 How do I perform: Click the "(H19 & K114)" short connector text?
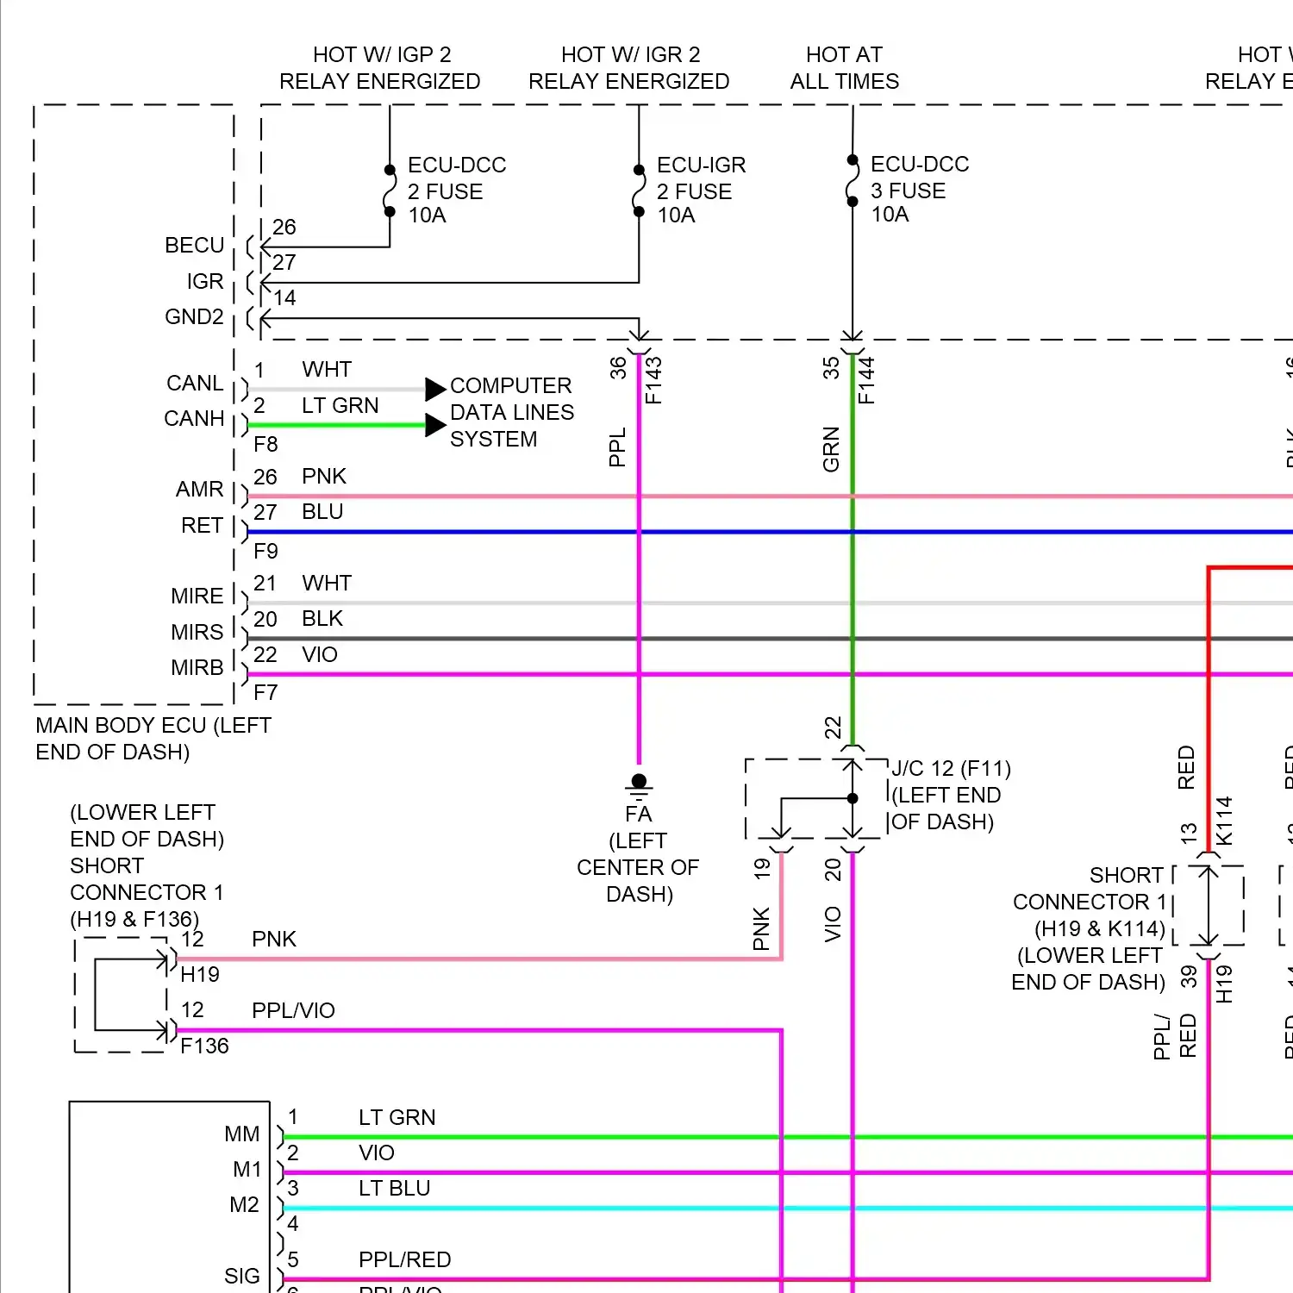coord(1100,929)
